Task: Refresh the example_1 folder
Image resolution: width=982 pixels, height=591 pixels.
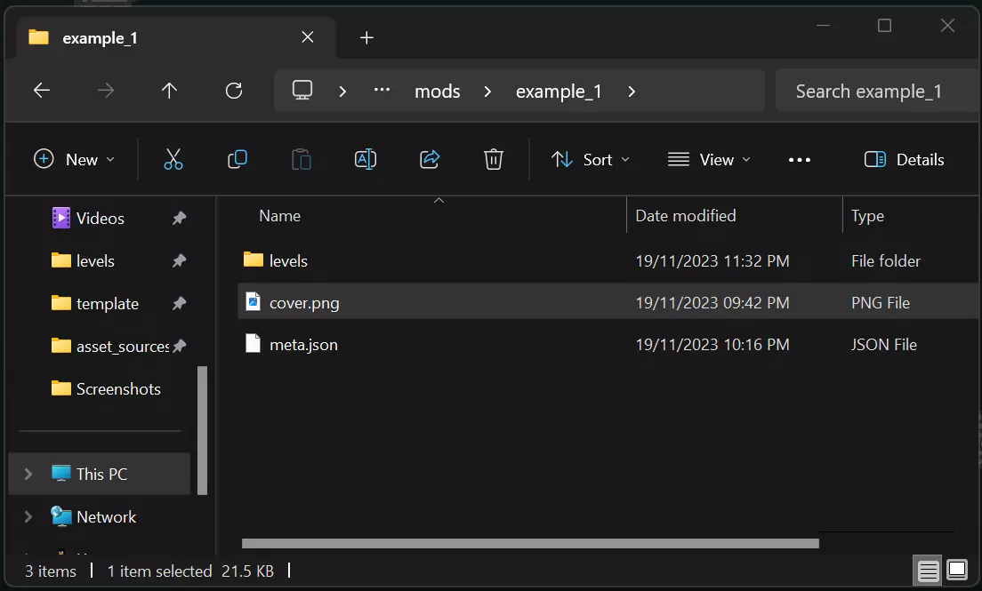Action: point(234,91)
